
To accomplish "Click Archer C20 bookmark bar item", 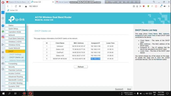I will pyautogui.click(x=12, y=10).
